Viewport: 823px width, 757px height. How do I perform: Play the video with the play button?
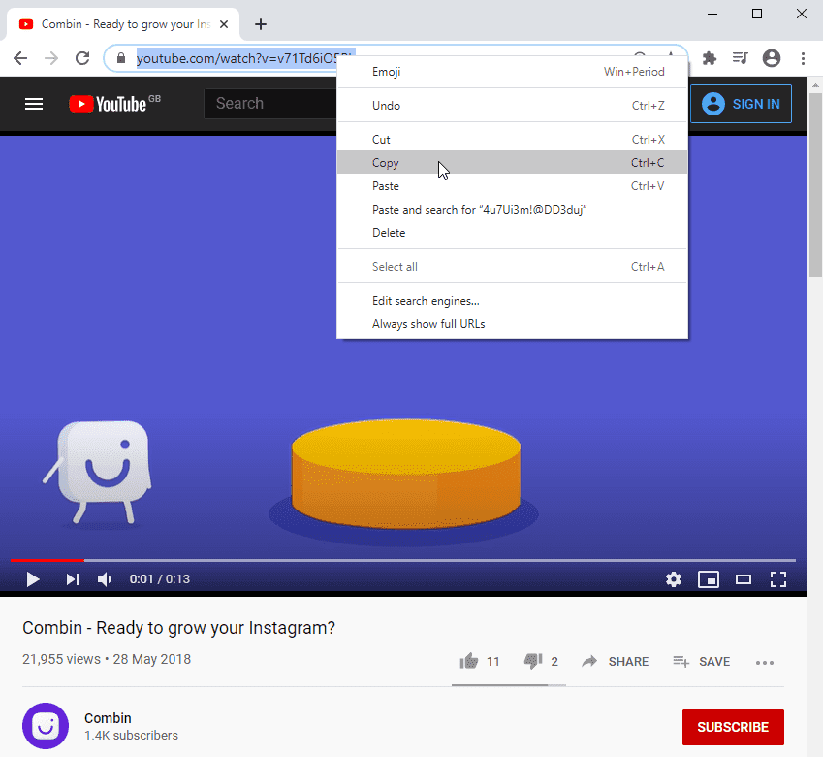click(33, 579)
